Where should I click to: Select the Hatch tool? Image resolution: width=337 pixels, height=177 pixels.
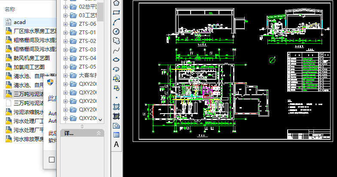(x=116, y=107)
